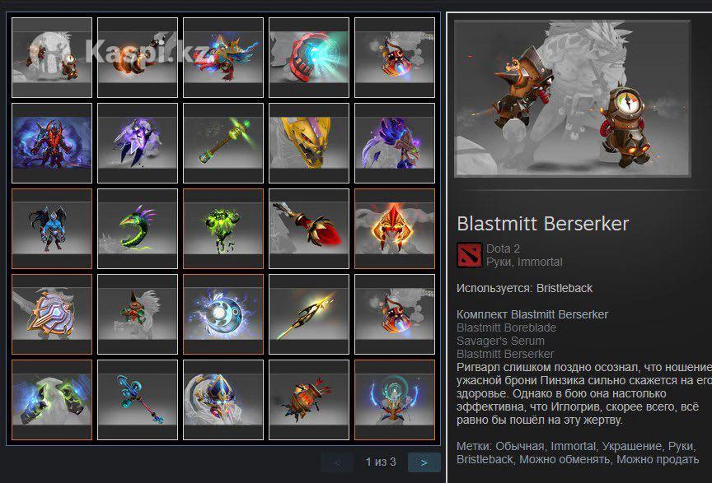Select the red crystal spear item
Image resolution: width=712 pixels, height=483 pixels.
(309, 229)
